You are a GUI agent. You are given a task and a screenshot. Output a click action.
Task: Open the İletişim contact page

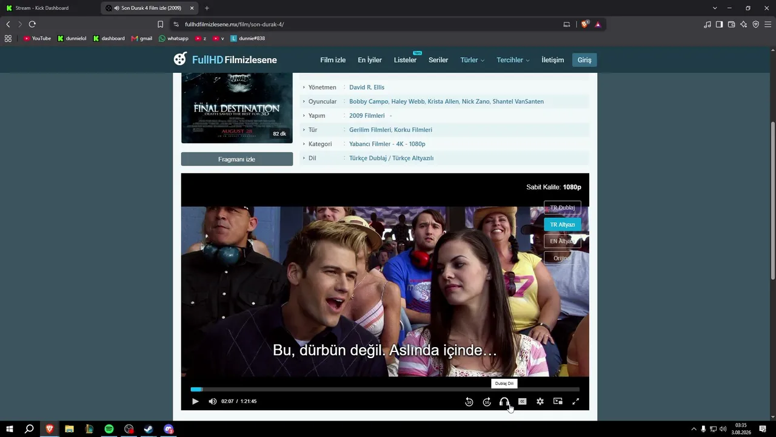[x=553, y=60]
